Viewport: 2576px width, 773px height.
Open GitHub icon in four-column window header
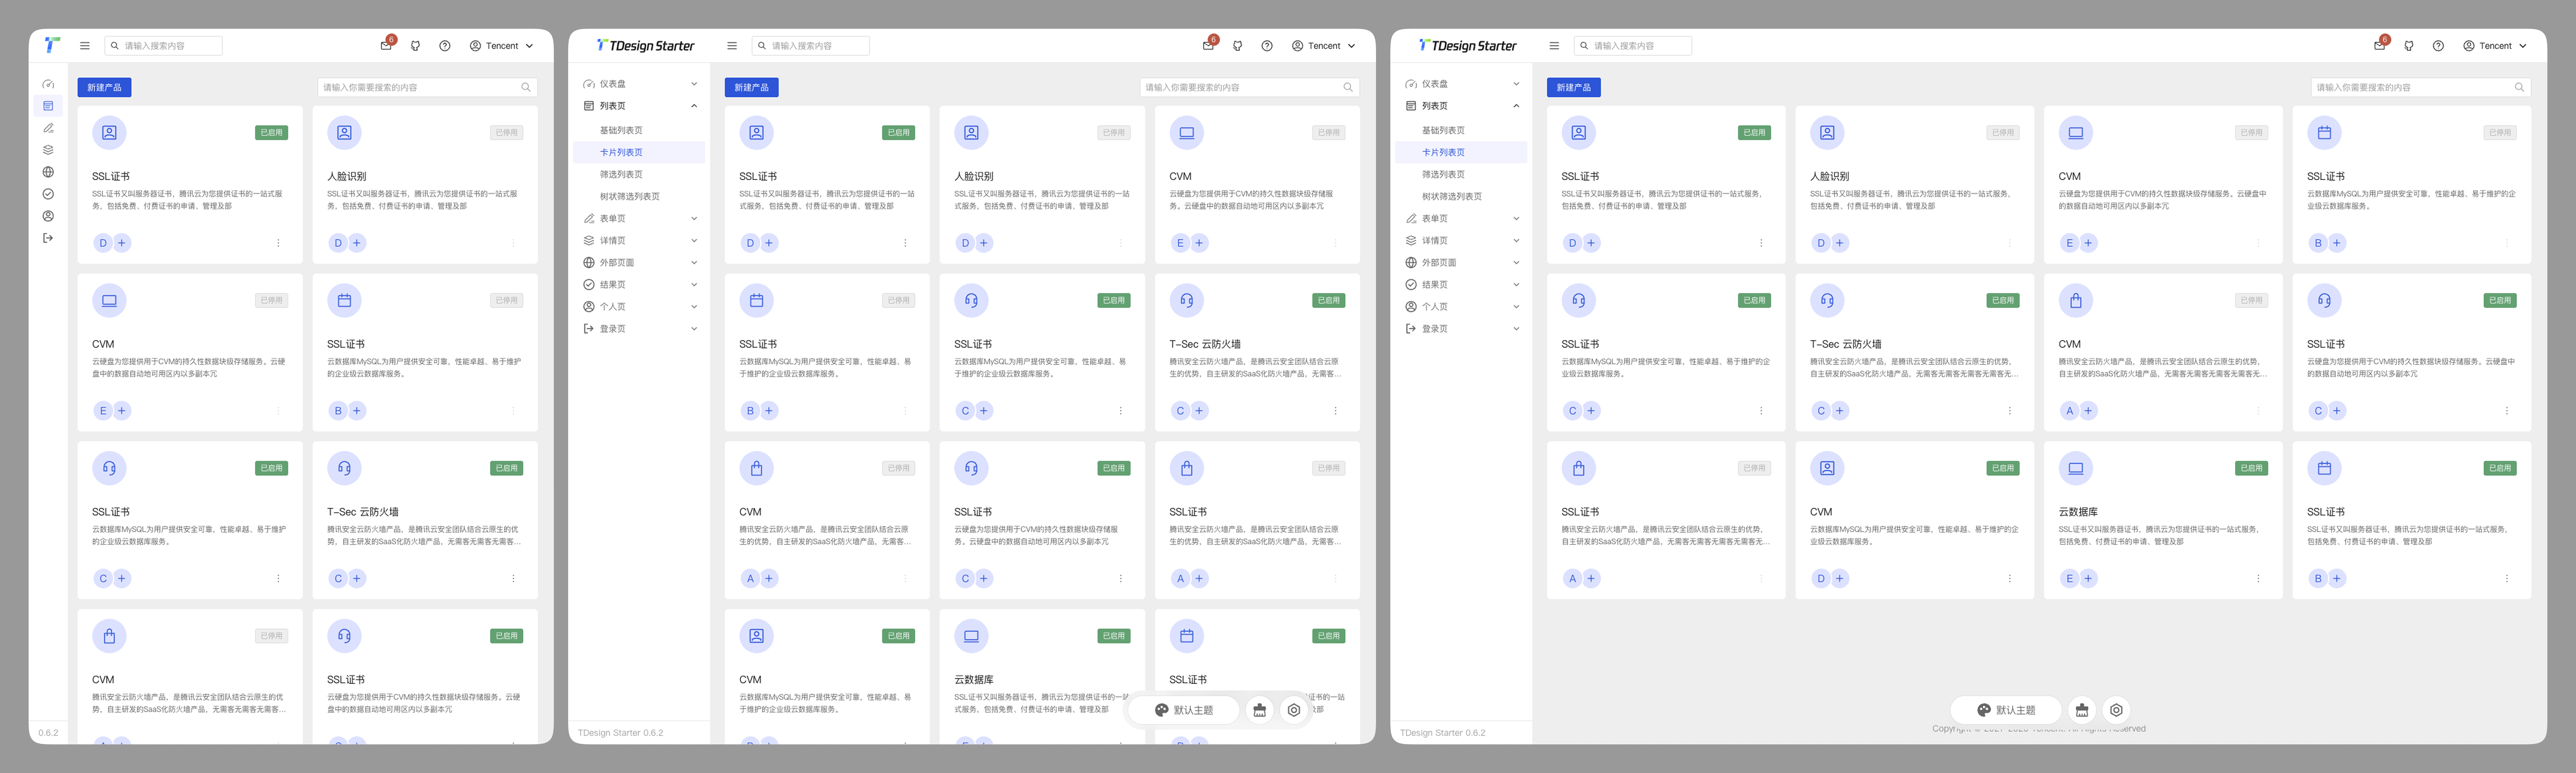pos(2409,46)
